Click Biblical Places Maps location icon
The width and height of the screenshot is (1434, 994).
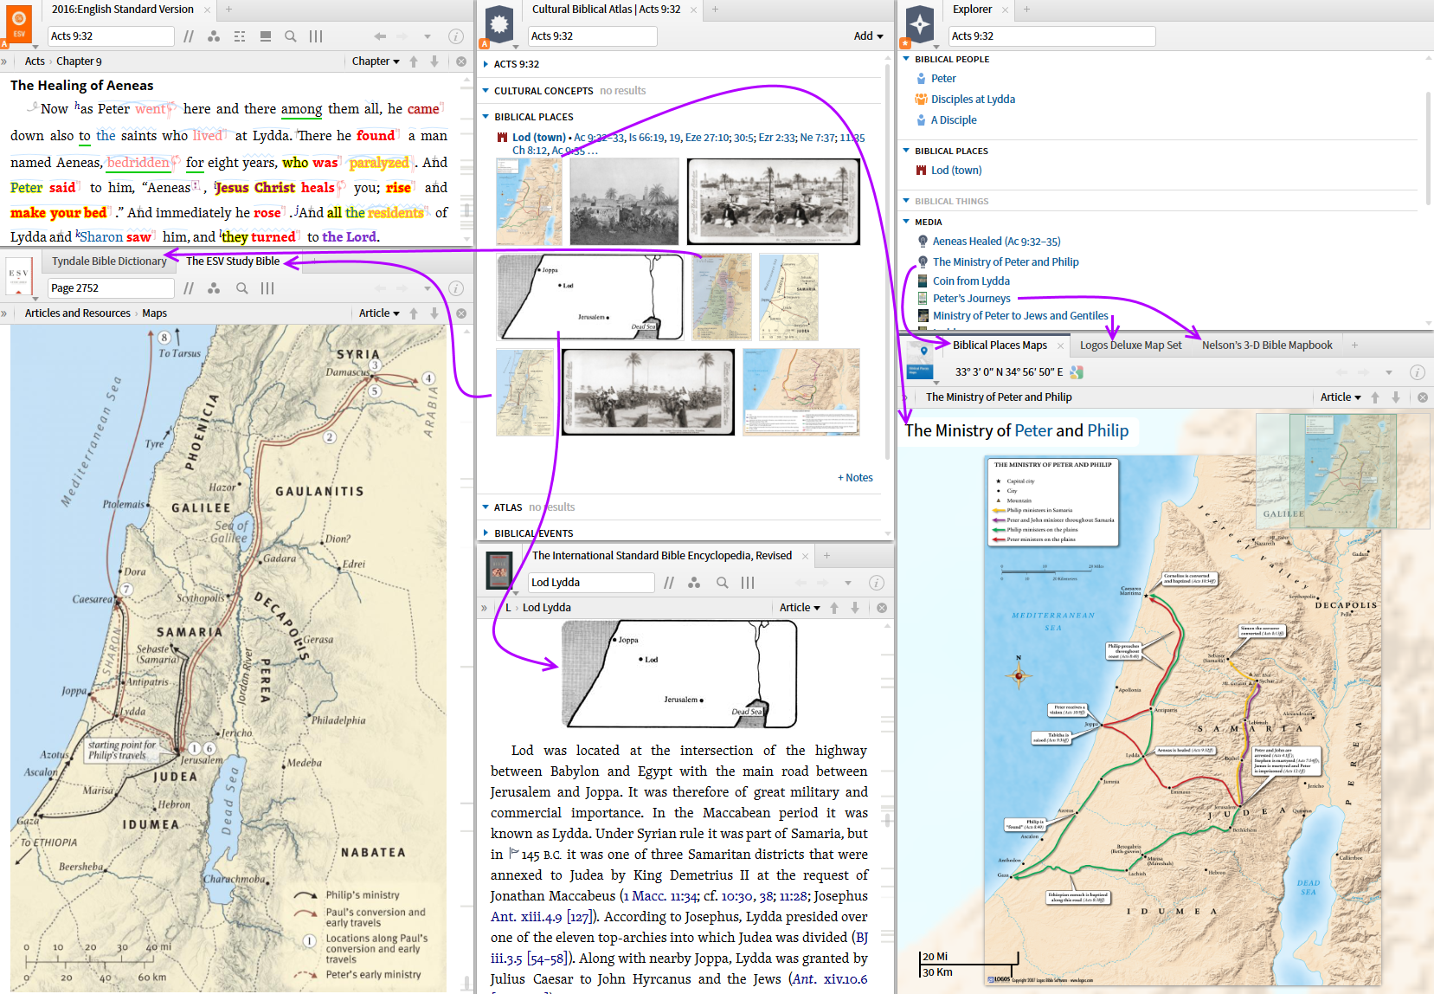pyautogui.click(x=919, y=359)
